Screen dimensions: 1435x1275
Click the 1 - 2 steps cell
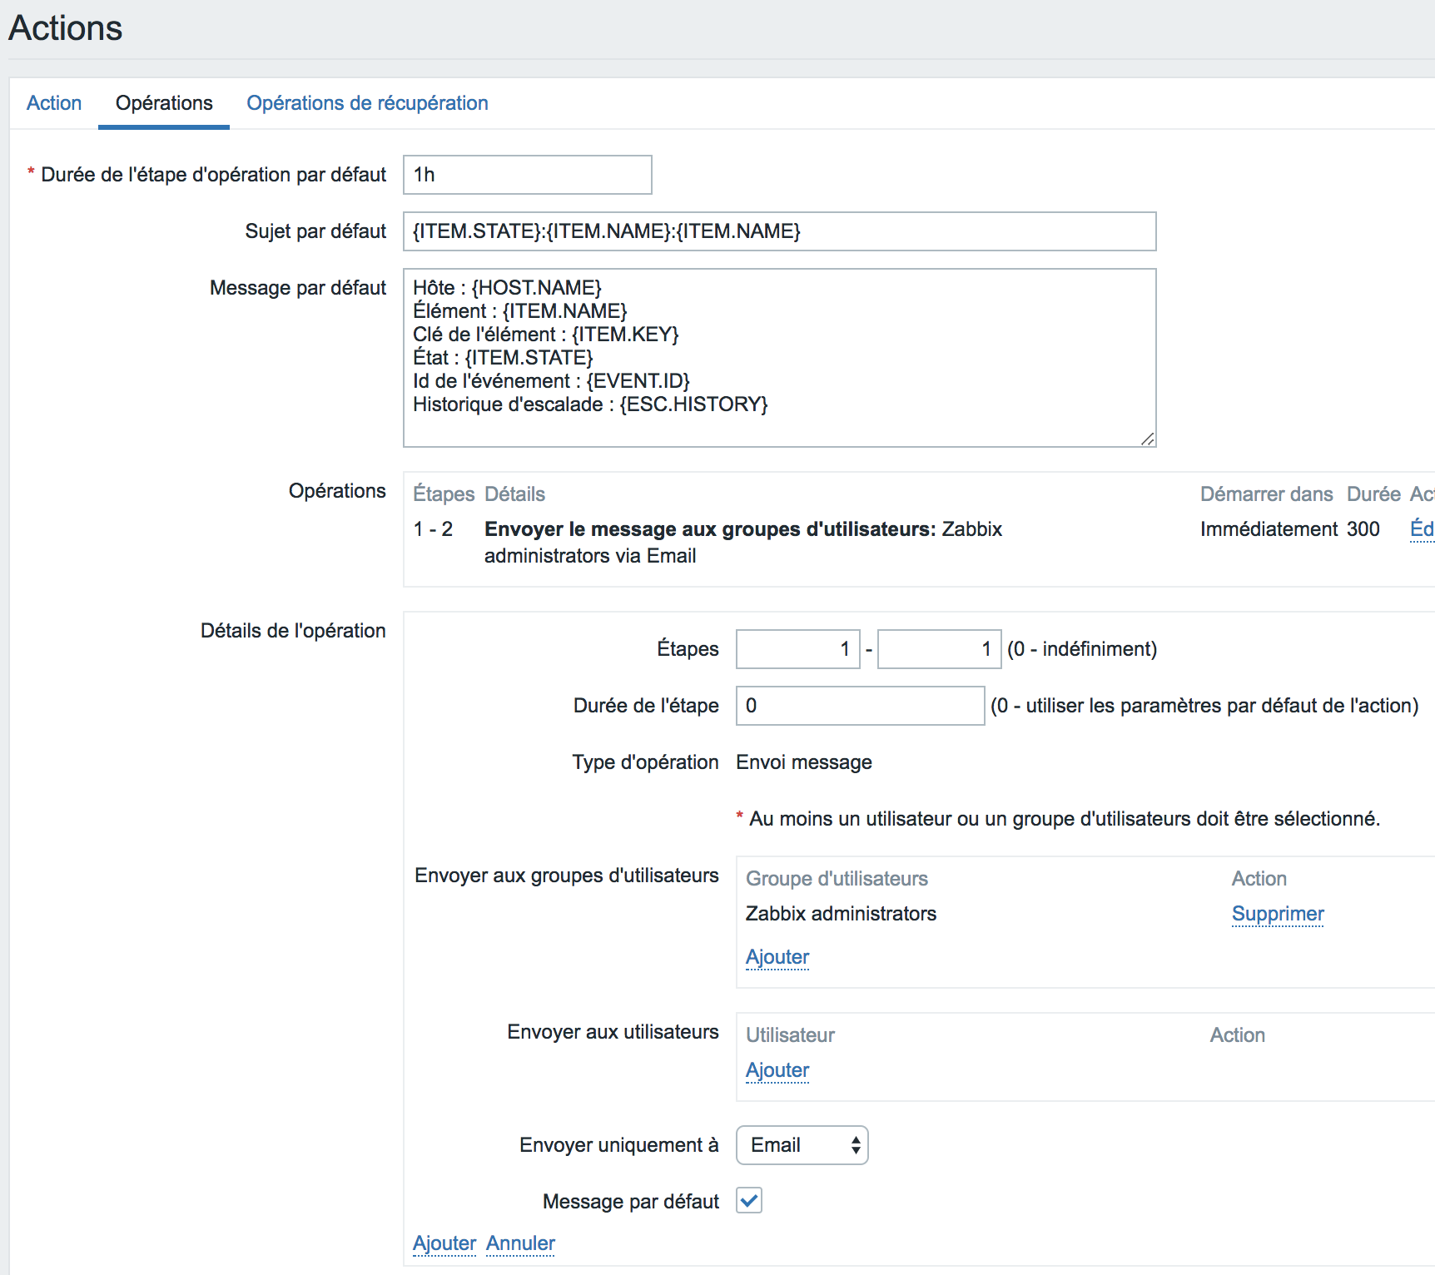pyautogui.click(x=433, y=529)
